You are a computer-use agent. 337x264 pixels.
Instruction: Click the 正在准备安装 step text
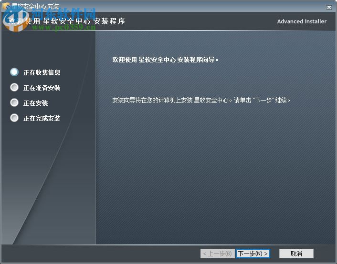(x=42, y=88)
